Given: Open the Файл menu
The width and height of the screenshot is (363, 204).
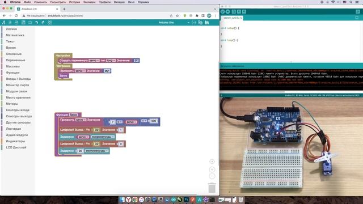Looking at the screenshot, I should 27,2.
